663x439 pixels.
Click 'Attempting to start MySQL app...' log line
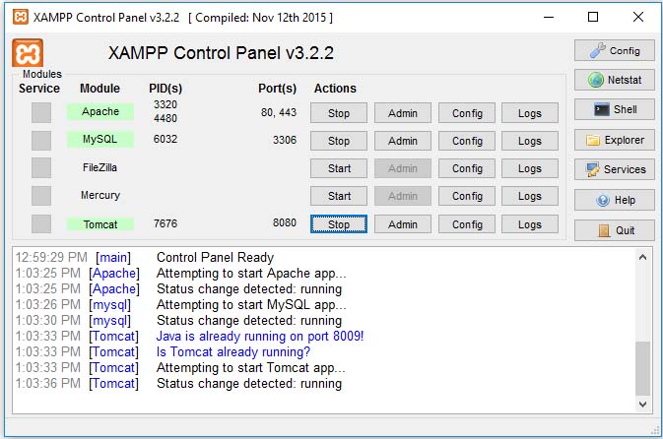(x=251, y=304)
